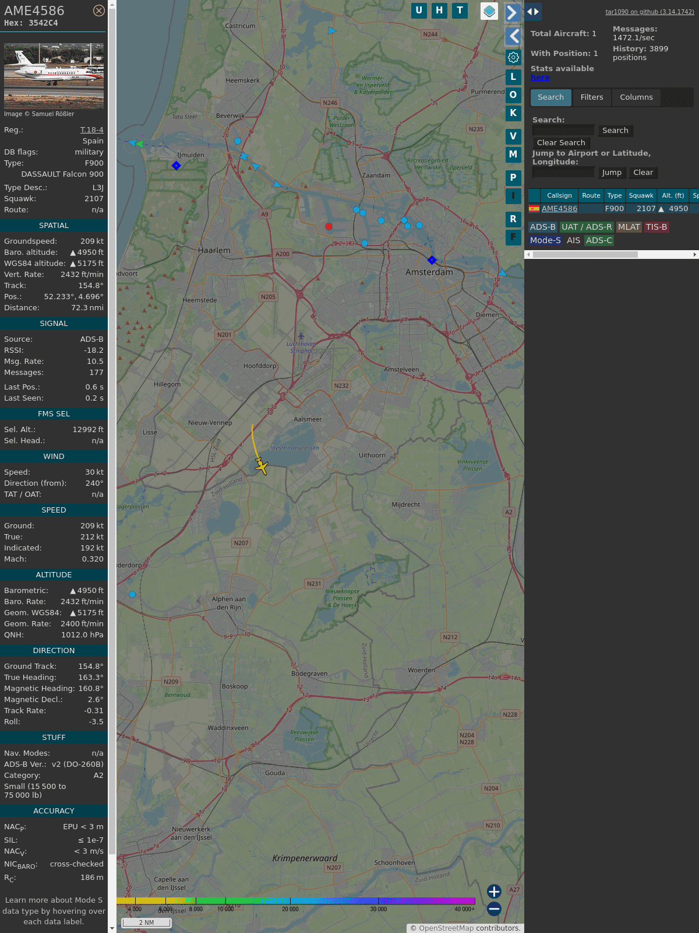The width and height of the screenshot is (699, 933).
Task: Click the 2 NM scale indicator
Action: (x=146, y=923)
